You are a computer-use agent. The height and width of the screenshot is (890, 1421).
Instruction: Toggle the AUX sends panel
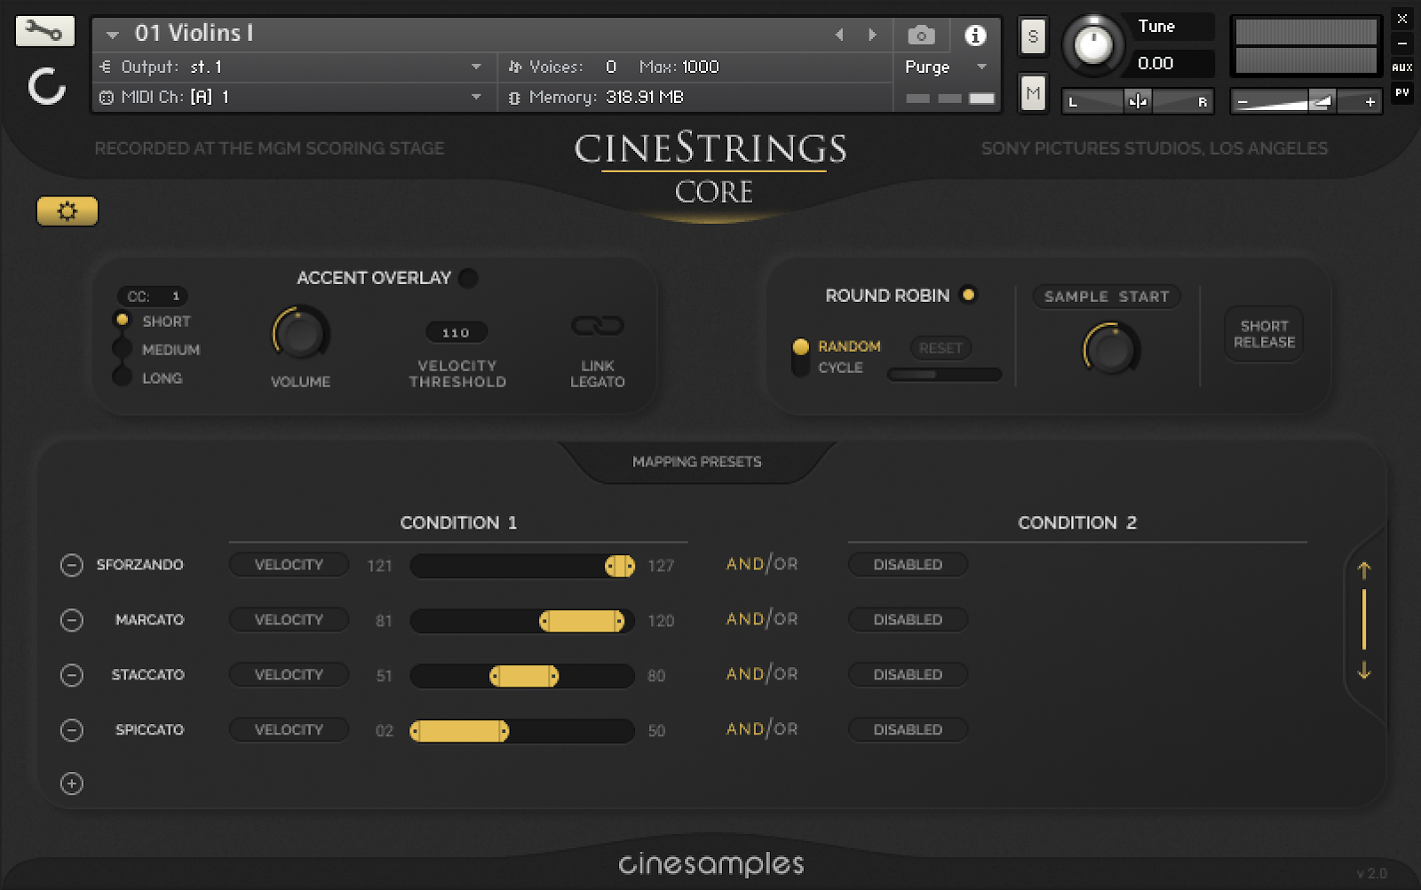click(x=1402, y=68)
